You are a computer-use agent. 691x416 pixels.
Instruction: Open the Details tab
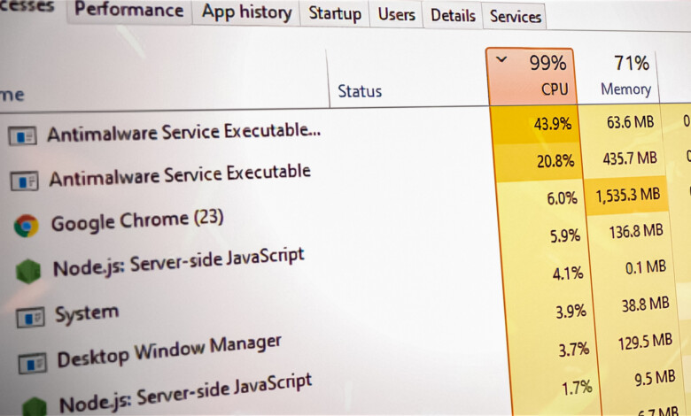tap(453, 16)
